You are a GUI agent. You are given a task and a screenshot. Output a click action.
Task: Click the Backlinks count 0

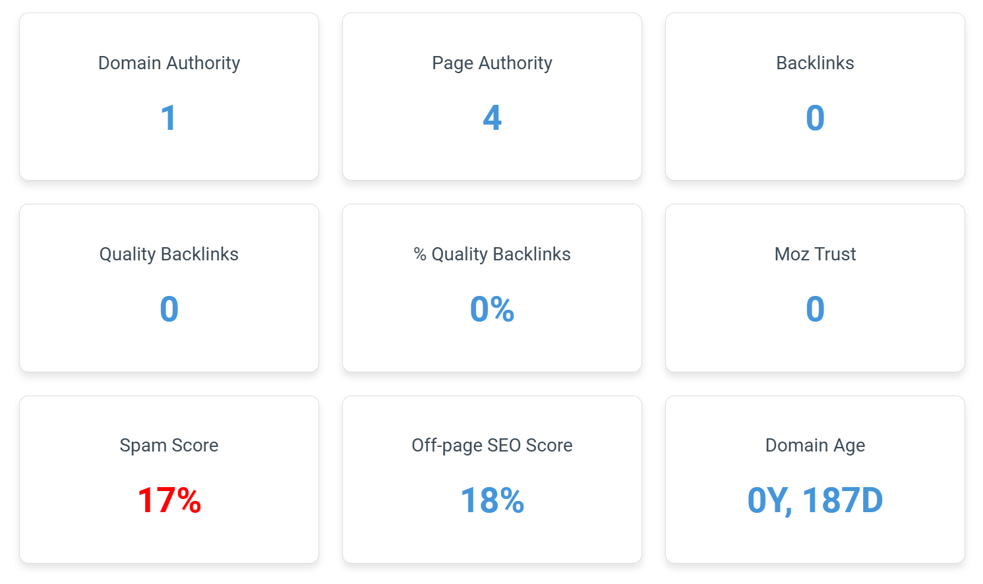coord(815,118)
